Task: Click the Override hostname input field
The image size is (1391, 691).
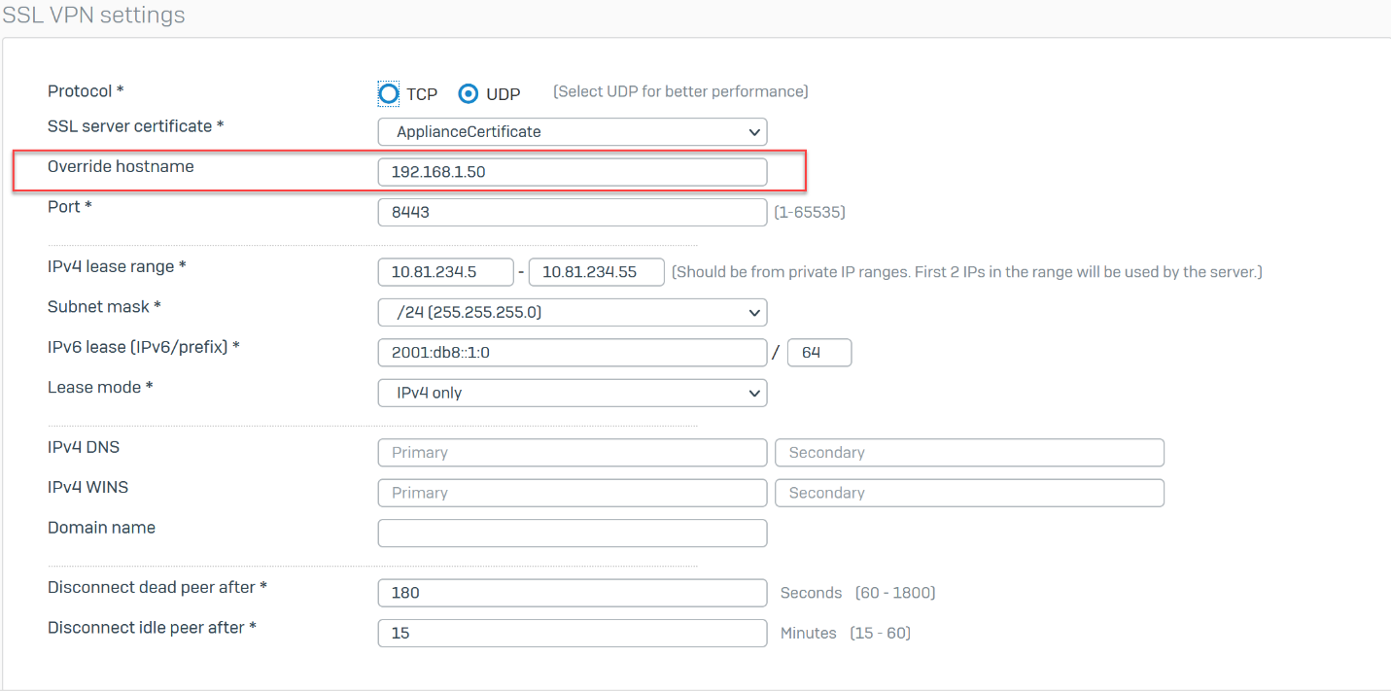Action: (572, 172)
